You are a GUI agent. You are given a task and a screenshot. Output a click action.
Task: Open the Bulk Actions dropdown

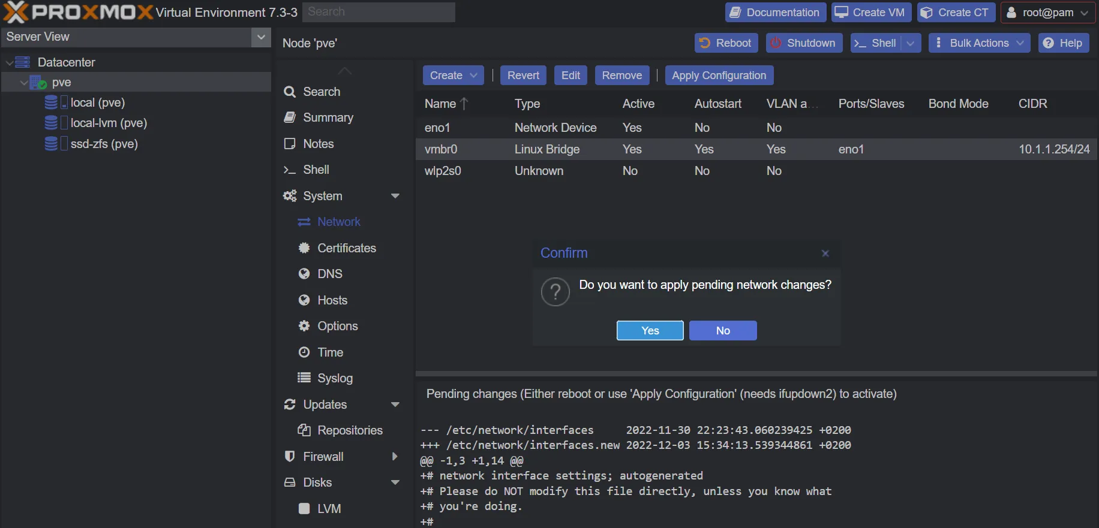(979, 43)
